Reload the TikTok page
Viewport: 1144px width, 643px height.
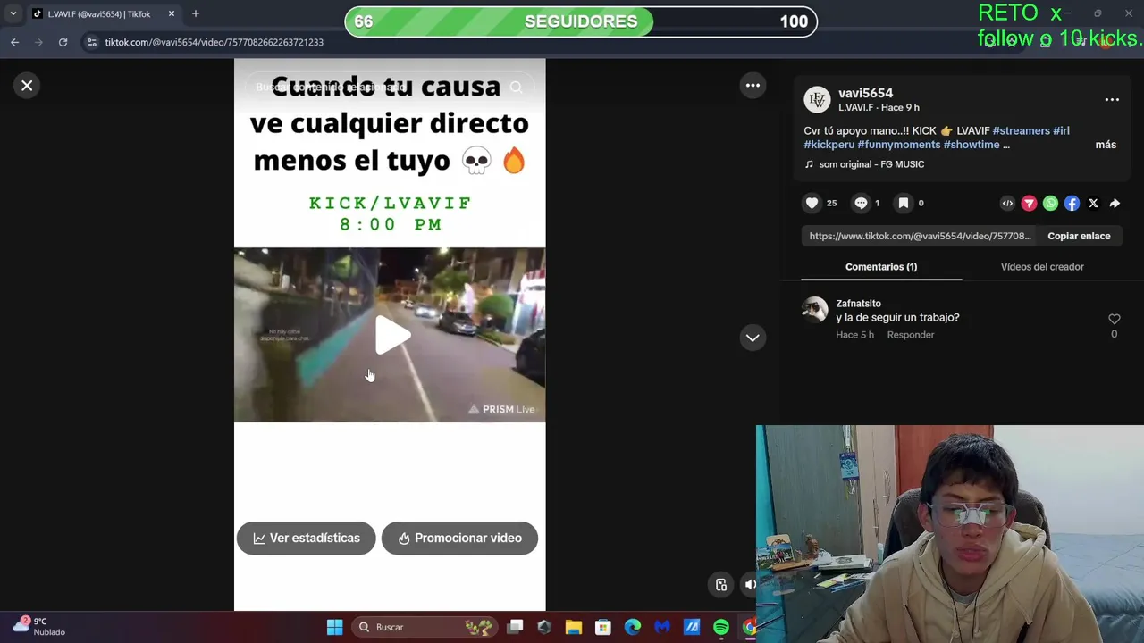(x=63, y=42)
